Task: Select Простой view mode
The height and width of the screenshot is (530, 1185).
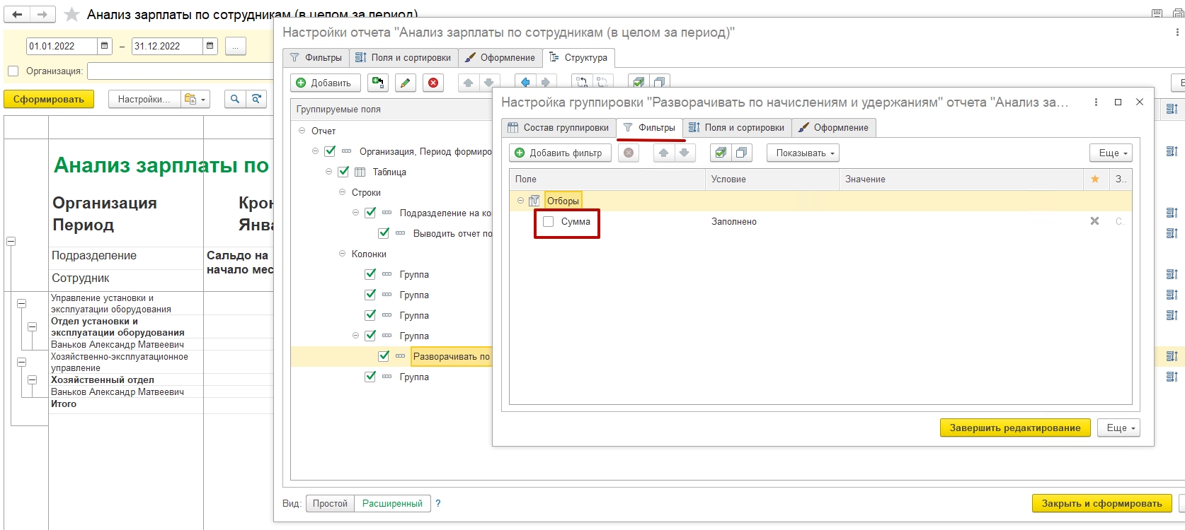Action: (330, 504)
